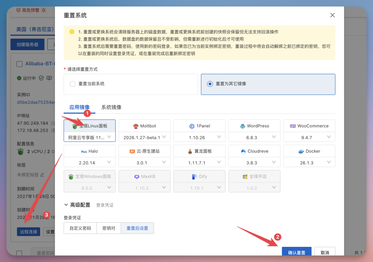The image size is (373, 262).
Task: Select the 翼龙面板 application image
Action: pyautogui.click(x=199, y=151)
